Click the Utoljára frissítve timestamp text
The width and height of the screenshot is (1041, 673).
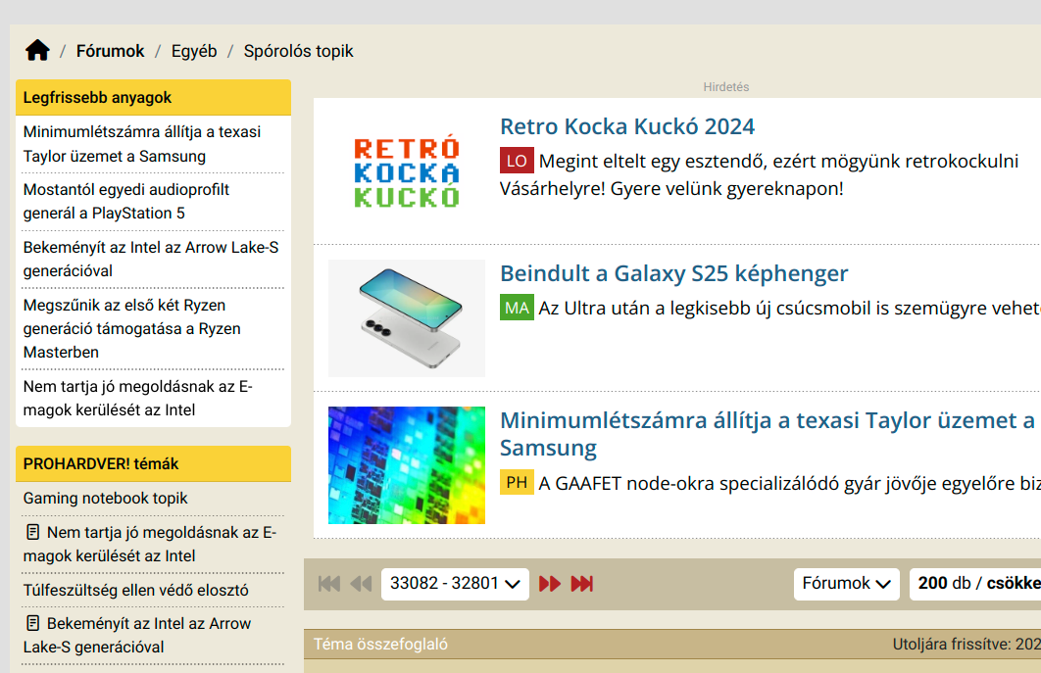(966, 645)
